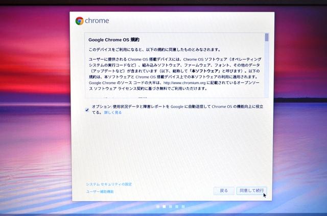Open システム セキュリティの設定 link
The image size is (327, 216).
tap(109, 184)
